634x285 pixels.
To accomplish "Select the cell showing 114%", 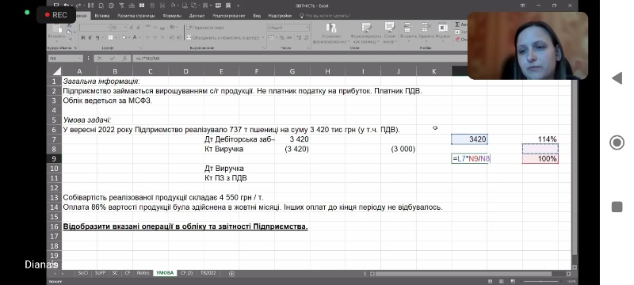I will (540, 139).
